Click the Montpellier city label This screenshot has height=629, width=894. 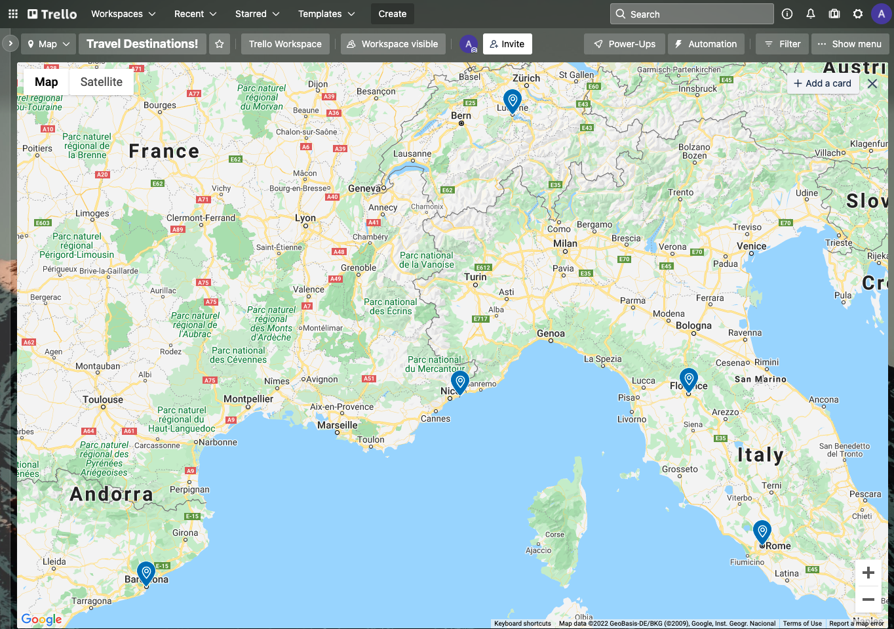248,399
